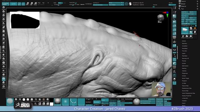Toggle Mrgb paint mode

tap(39, 3)
